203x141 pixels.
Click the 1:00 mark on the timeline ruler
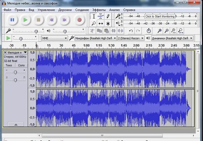tap(86, 46)
